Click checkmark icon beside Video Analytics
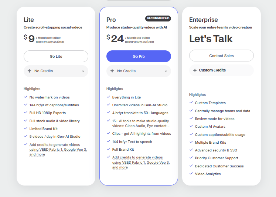This screenshot has height=197, width=276. 191,174
